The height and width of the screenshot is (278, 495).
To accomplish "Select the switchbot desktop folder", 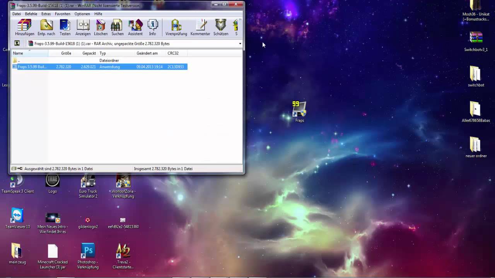I will coord(476,76).
